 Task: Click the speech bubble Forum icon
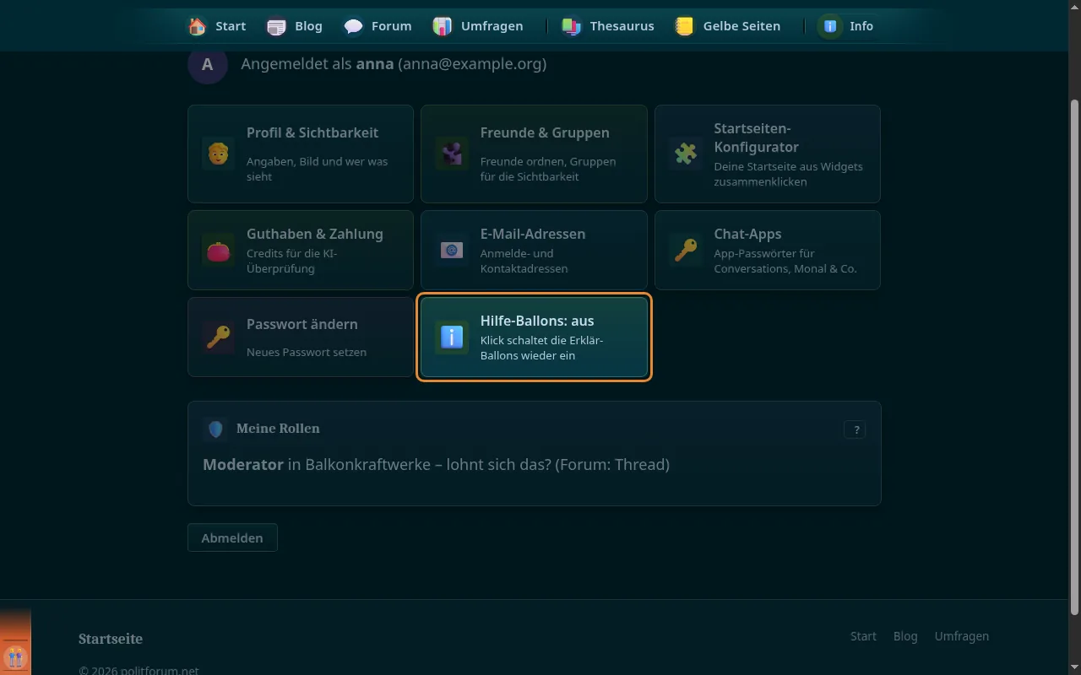coord(353,26)
